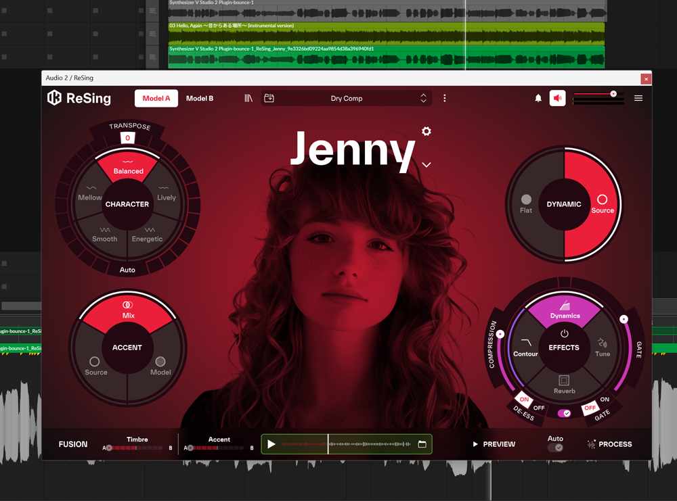Turn the Gate switch on
Viewport: 677px width, 501px height.
pyautogui.click(x=604, y=400)
